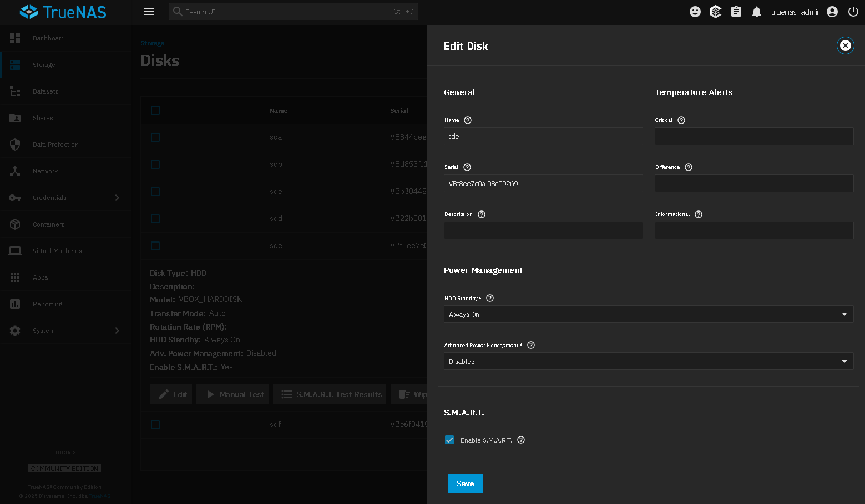The height and width of the screenshot is (504, 865).
Task: Uncheck the Enable S.M.A.R.T. checkbox
Action: tap(449, 440)
